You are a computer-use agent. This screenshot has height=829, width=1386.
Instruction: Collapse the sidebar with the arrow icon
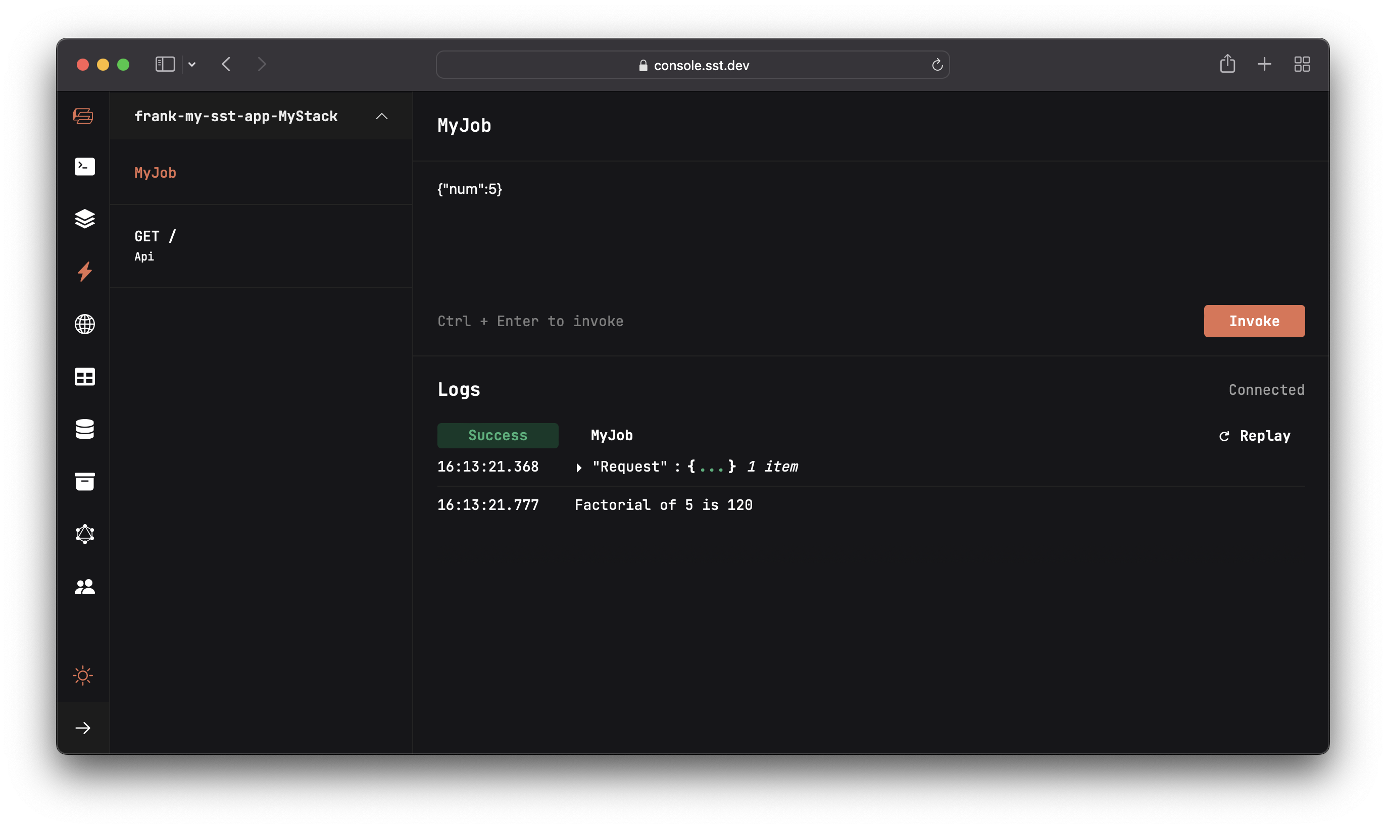tap(84, 728)
